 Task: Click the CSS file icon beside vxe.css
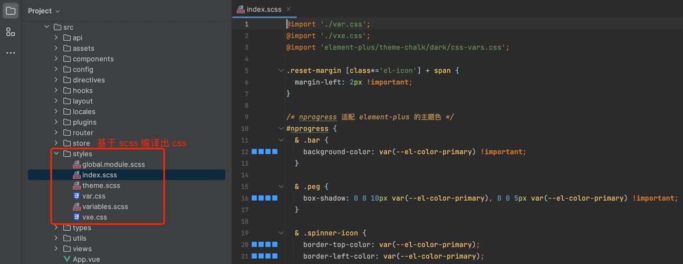click(x=76, y=217)
